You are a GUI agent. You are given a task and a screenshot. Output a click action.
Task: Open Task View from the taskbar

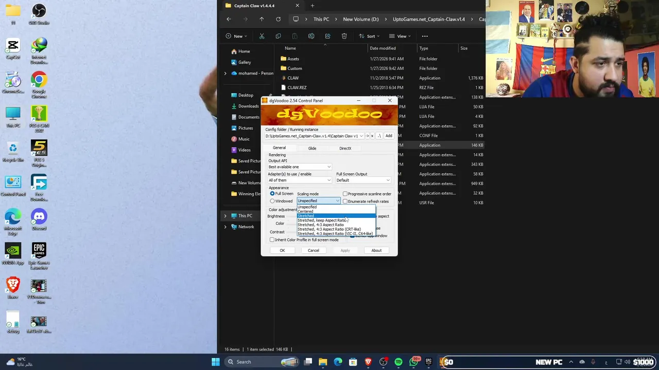coord(308,362)
